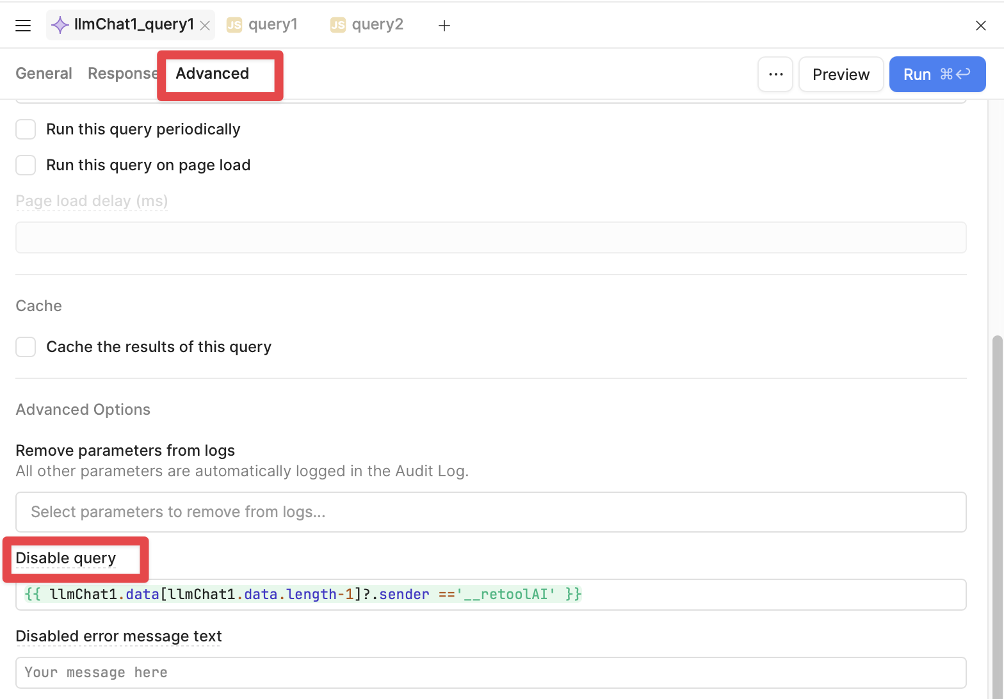Select the Advanced tab
The height and width of the screenshot is (699, 1004).
(213, 74)
